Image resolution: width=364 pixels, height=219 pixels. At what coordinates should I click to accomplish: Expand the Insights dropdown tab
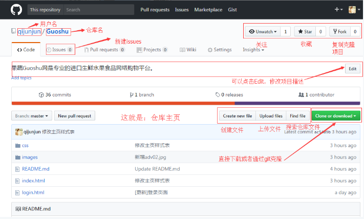coord(253,50)
